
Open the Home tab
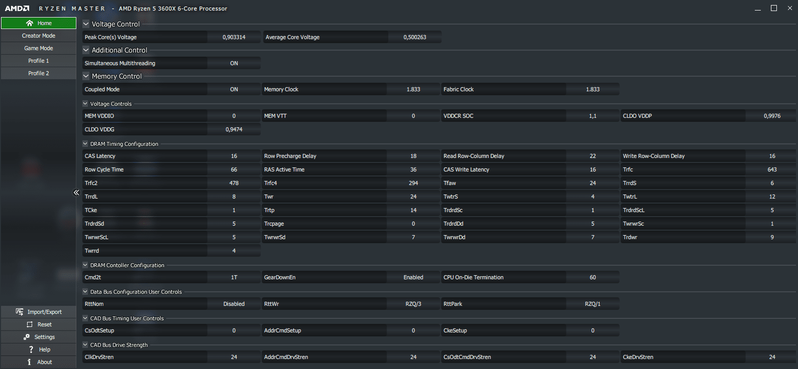click(39, 23)
